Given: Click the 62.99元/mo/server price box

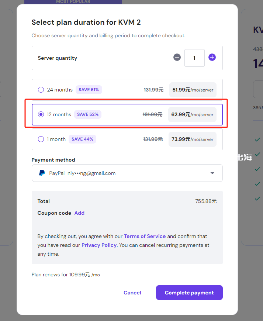Looking at the screenshot, I should (x=192, y=114).
